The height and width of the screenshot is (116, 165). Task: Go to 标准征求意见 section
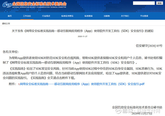point(67,16)
